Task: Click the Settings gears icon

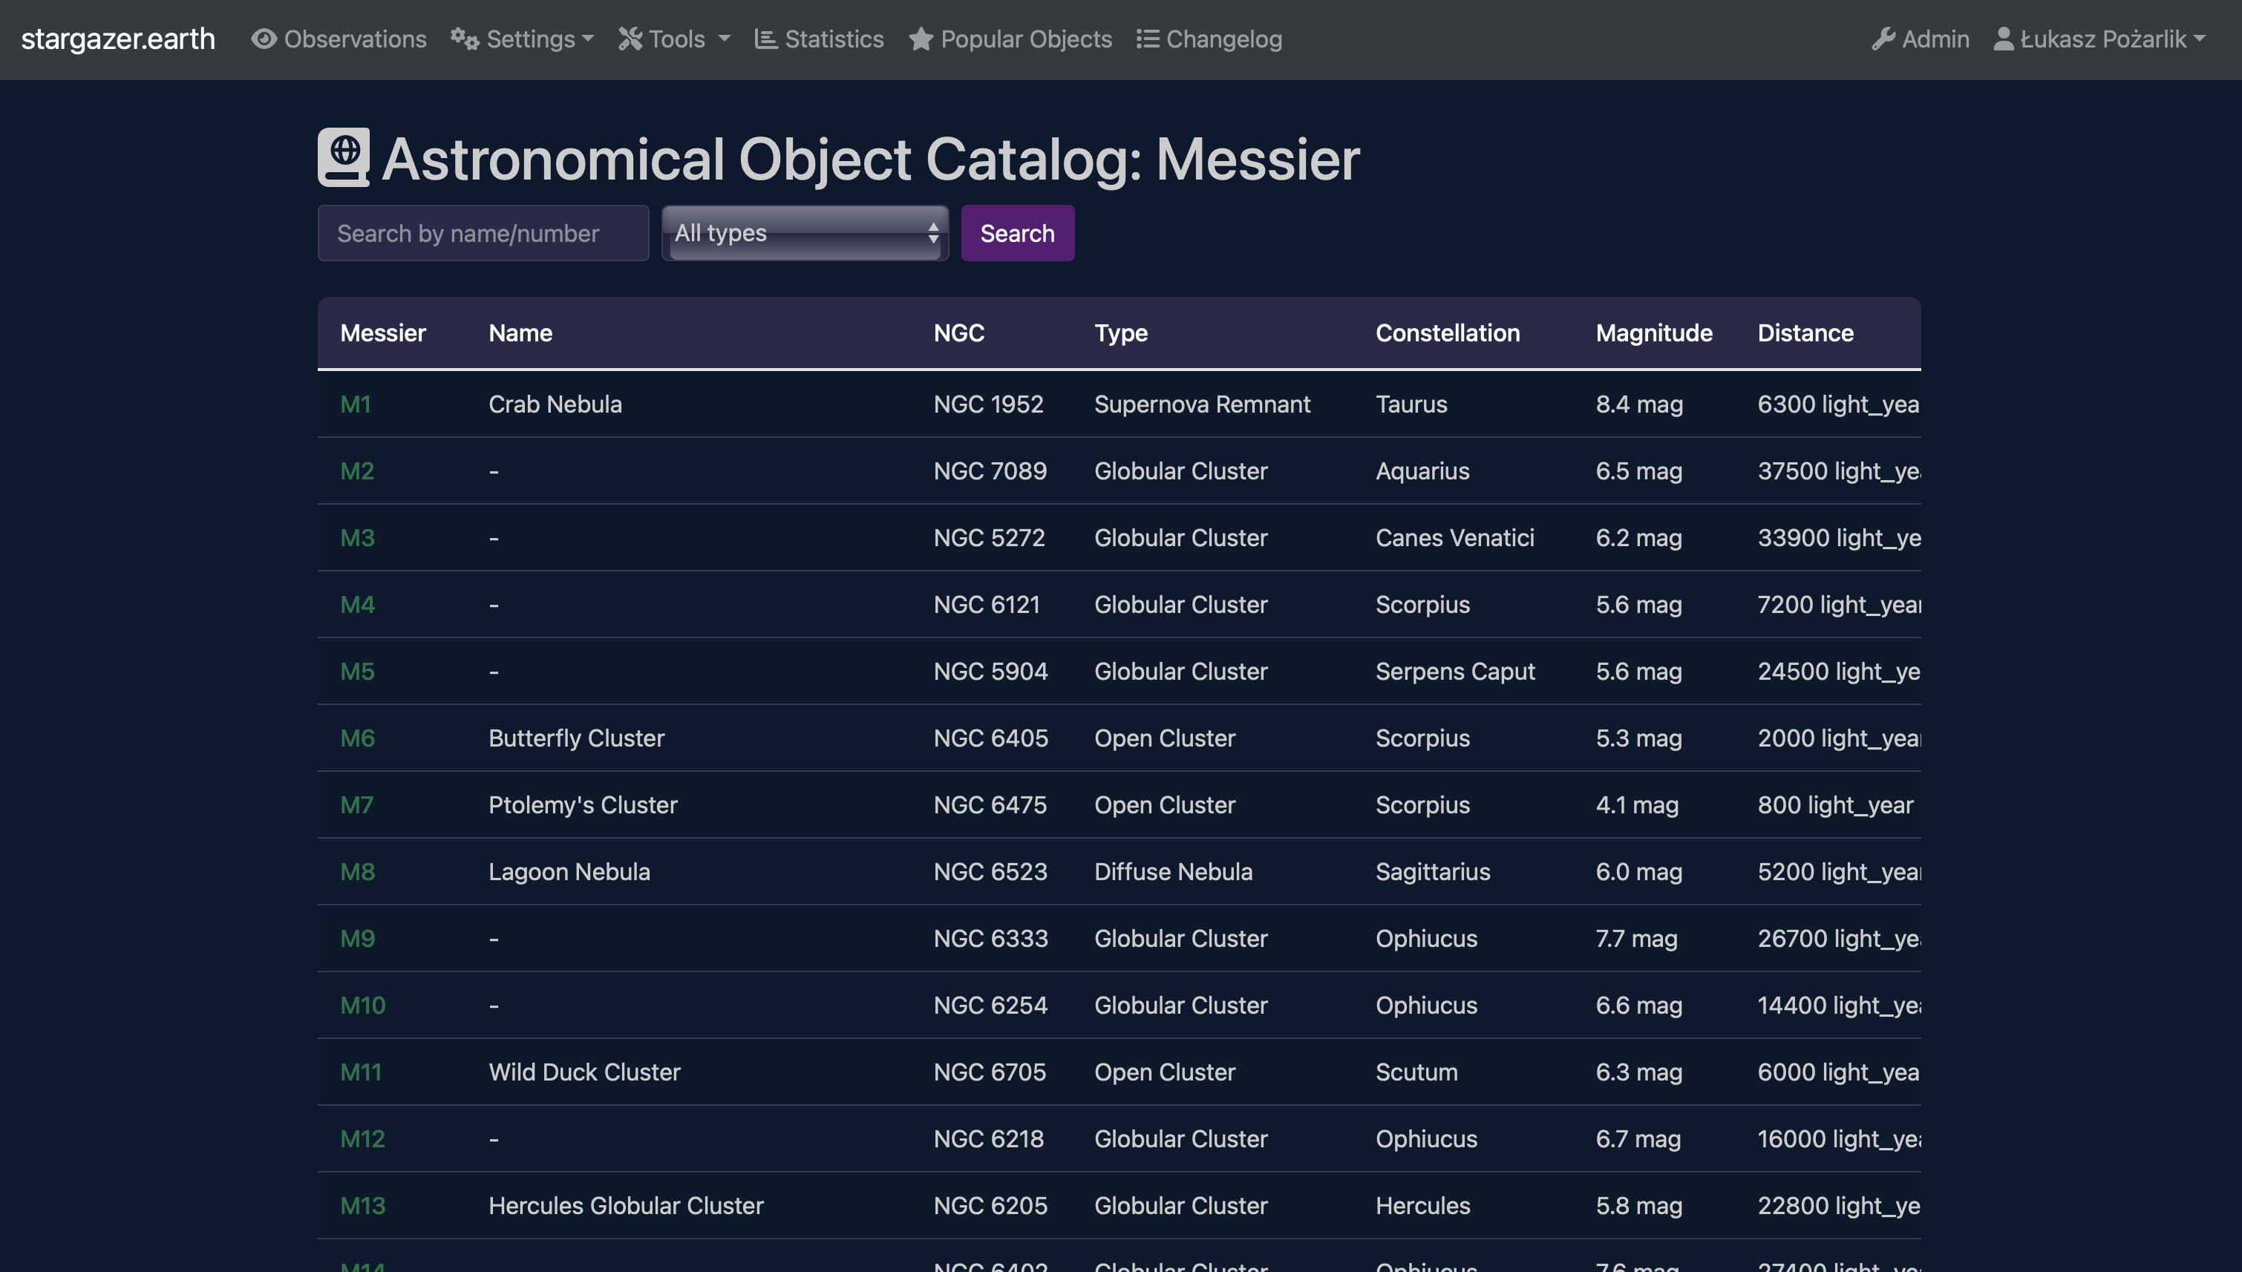Action: pos(465,39)
